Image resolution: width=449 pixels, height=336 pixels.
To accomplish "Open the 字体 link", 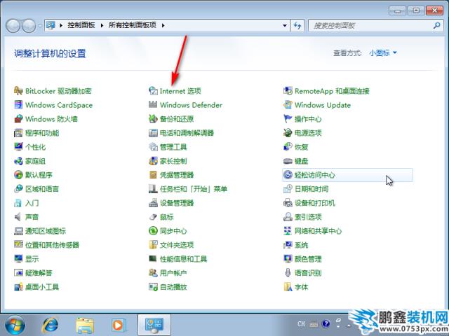I will click(302, 287).
